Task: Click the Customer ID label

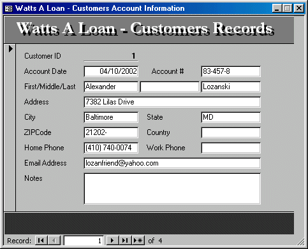Action: tap(43, 56)
